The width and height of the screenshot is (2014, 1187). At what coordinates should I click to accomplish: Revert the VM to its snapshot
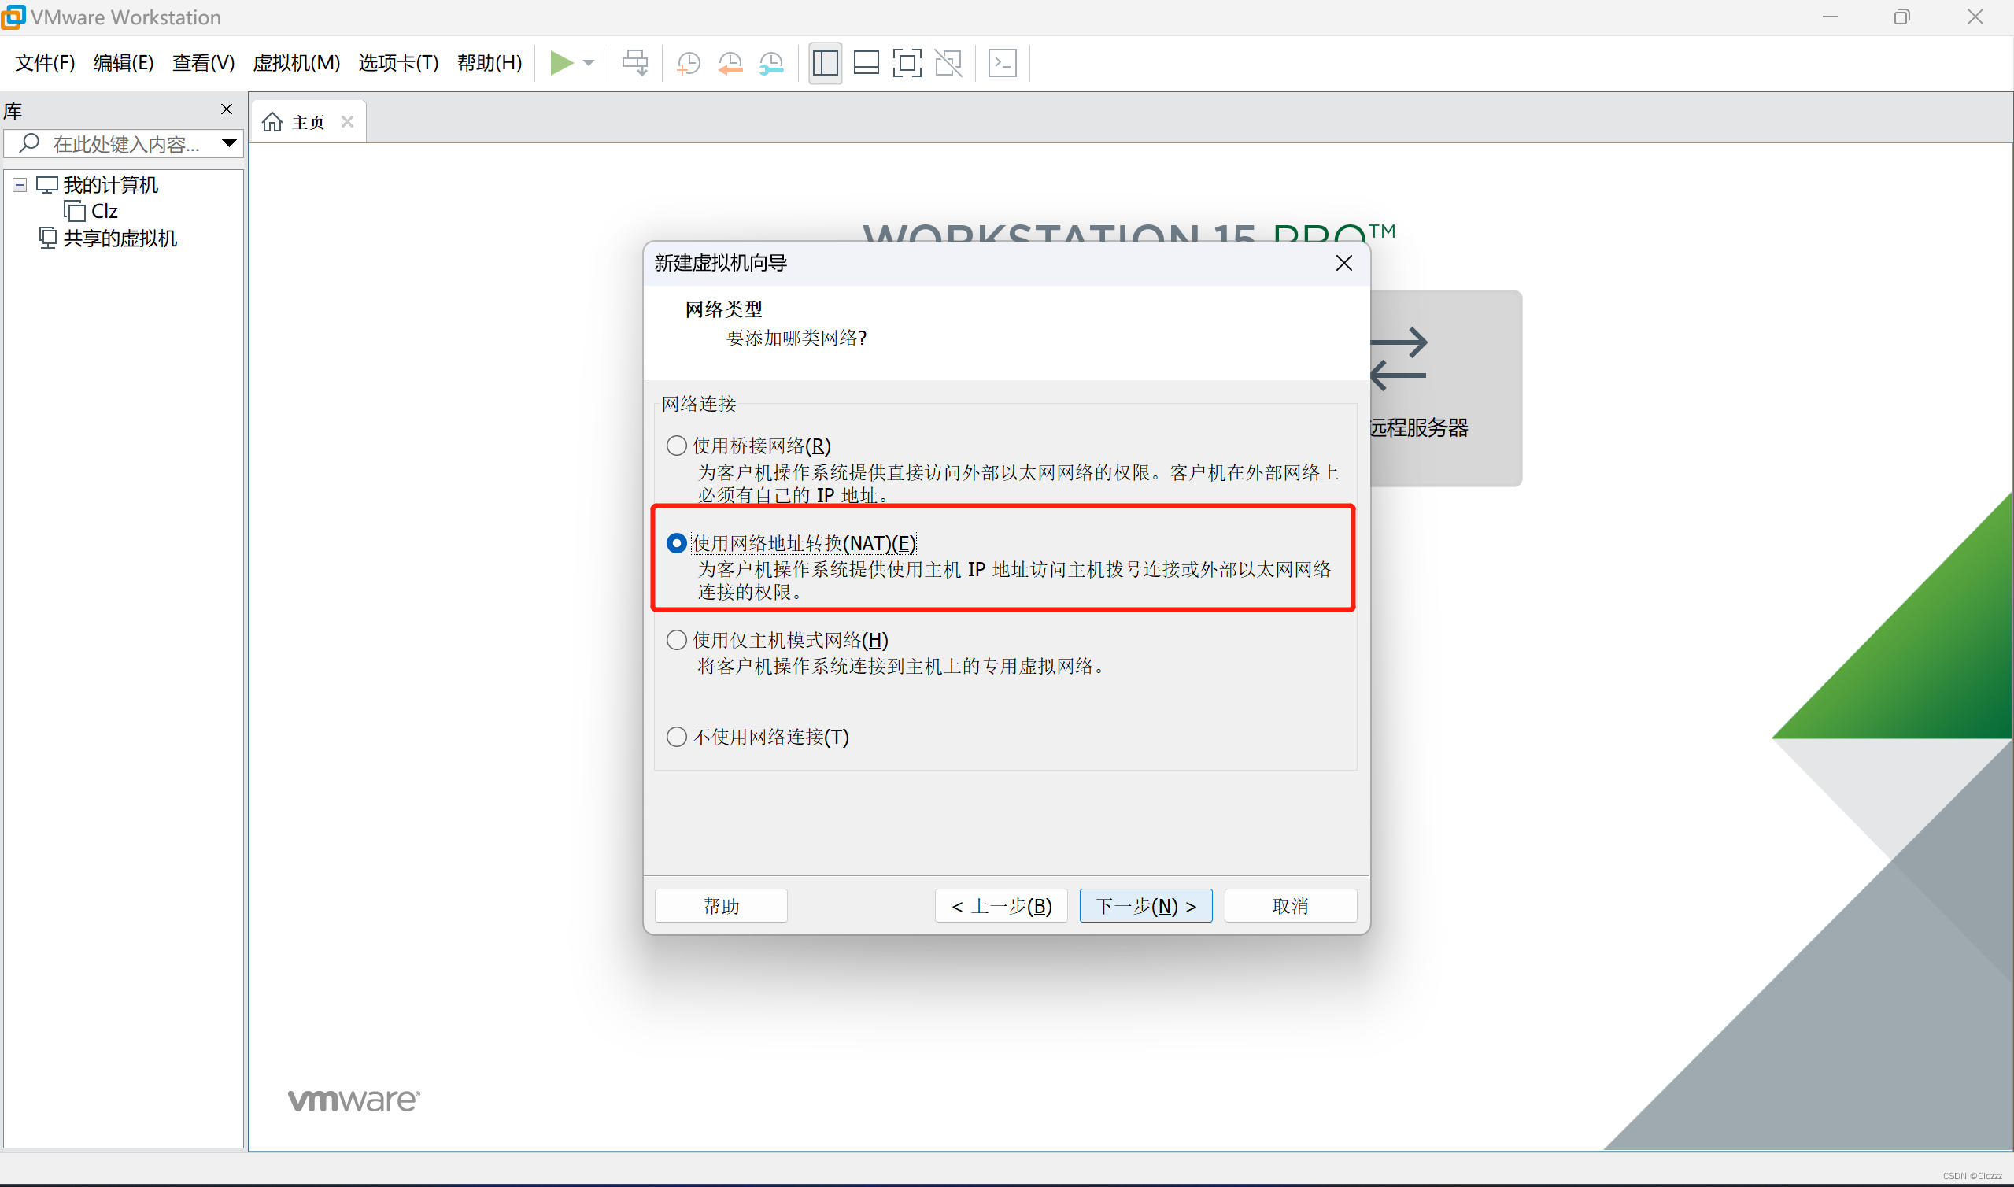[729, 63]
